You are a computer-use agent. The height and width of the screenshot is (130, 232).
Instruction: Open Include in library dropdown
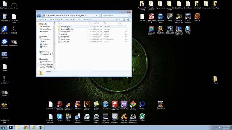(x=55, y=19)
